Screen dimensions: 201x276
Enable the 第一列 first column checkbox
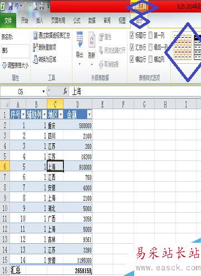(x=150, y=35)
